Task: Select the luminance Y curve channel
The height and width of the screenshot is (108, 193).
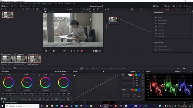Action: point(130,75)
